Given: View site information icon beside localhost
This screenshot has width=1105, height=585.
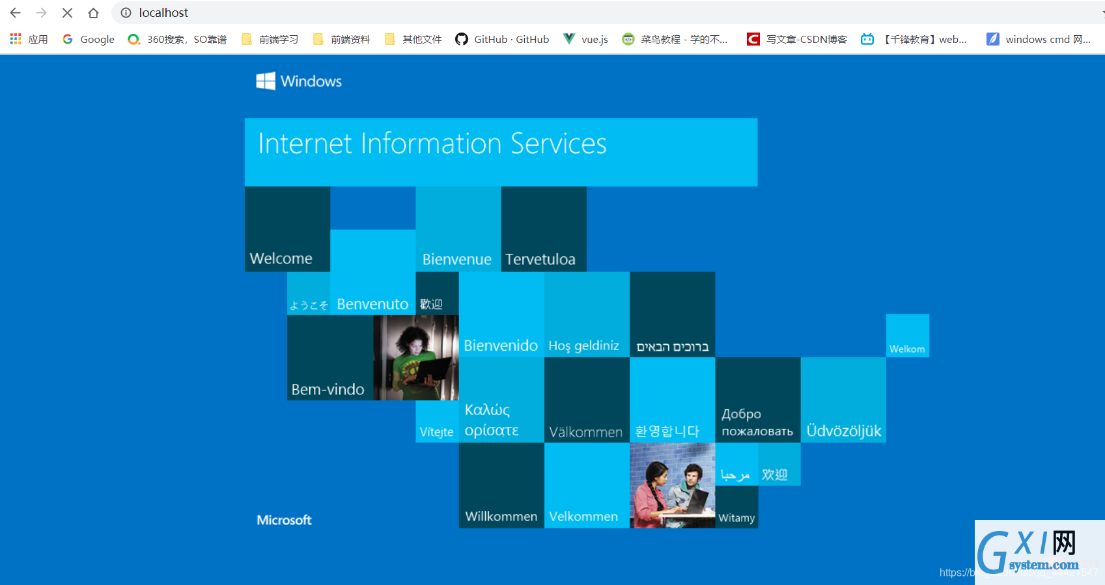Looking at the screenshot, I should click(126, 12).
